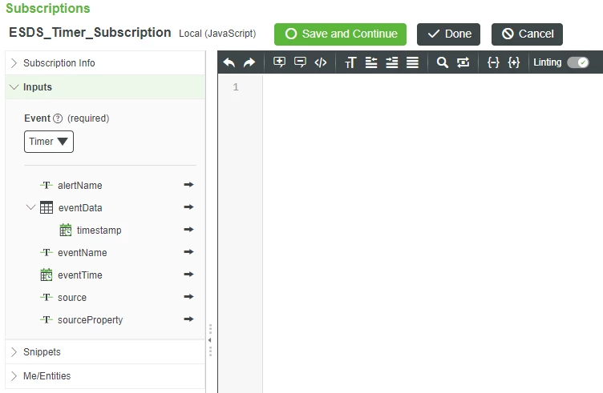This screenshot has width=603, height=393.
Task: Click the Event help question icon
Action: coord(58,118)
